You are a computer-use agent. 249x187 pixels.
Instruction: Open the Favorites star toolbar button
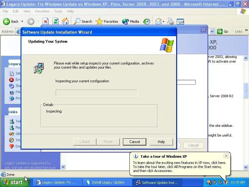coord(107,22)
